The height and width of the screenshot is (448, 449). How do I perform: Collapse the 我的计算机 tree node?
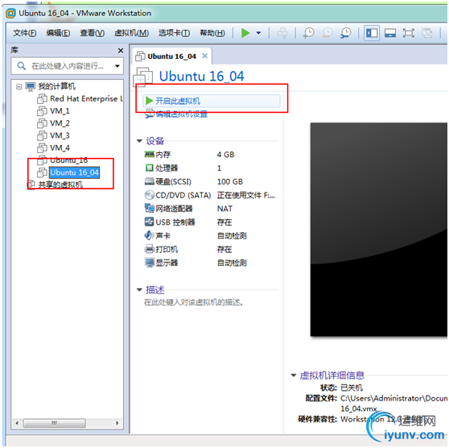coord(19,86)
